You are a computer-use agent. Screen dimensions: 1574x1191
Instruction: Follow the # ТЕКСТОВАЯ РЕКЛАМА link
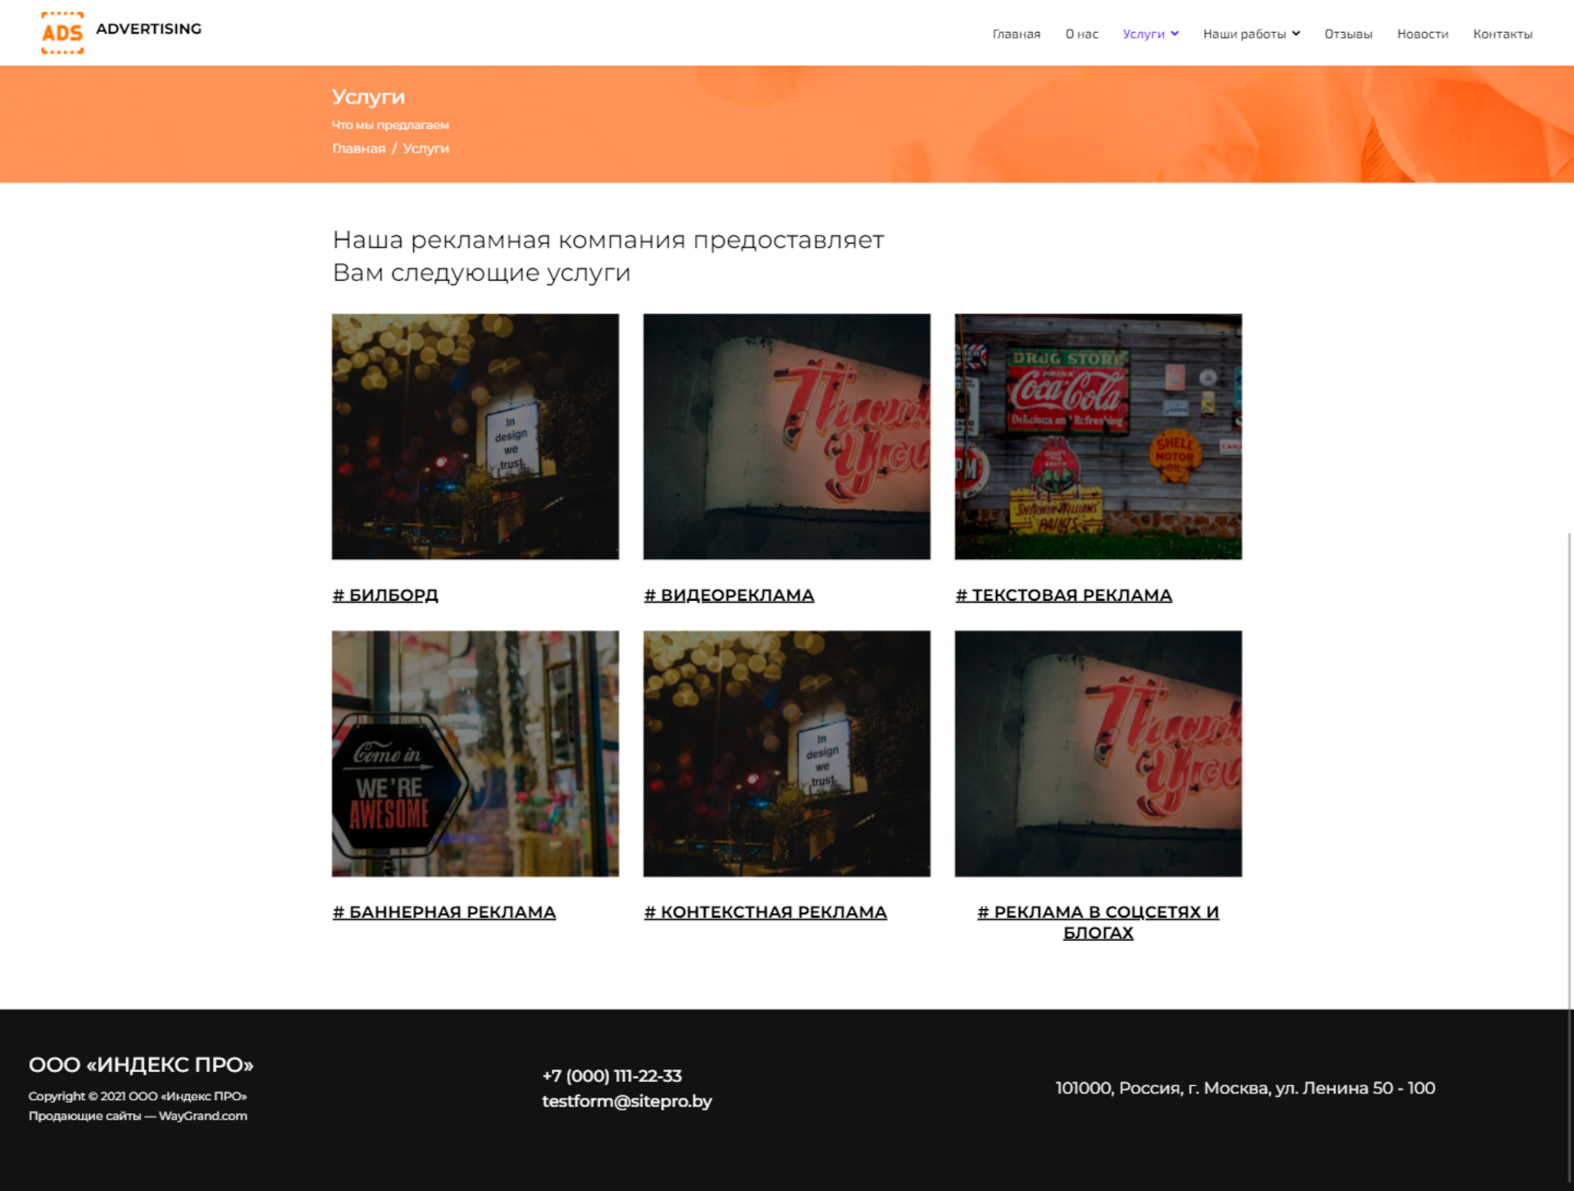[1063, 595]
